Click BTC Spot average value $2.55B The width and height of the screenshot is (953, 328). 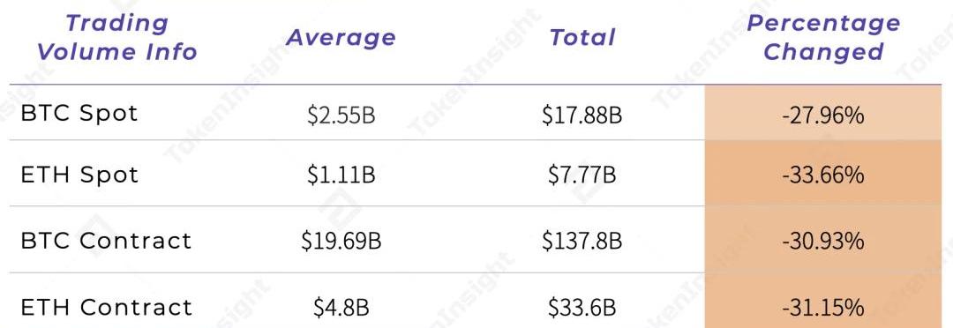click(341, 115)
